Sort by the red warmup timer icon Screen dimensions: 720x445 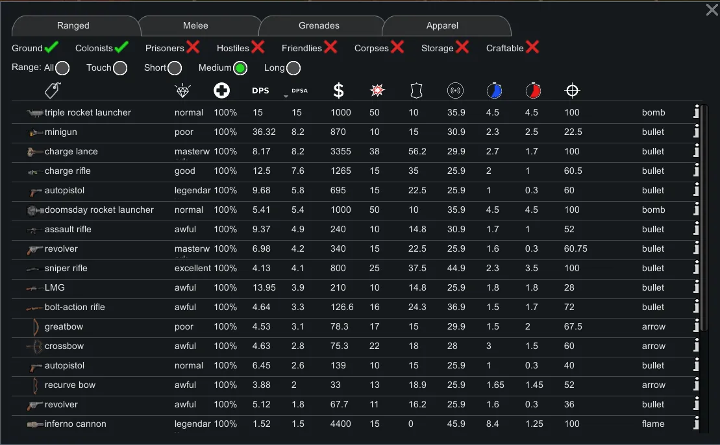(533, 91)
